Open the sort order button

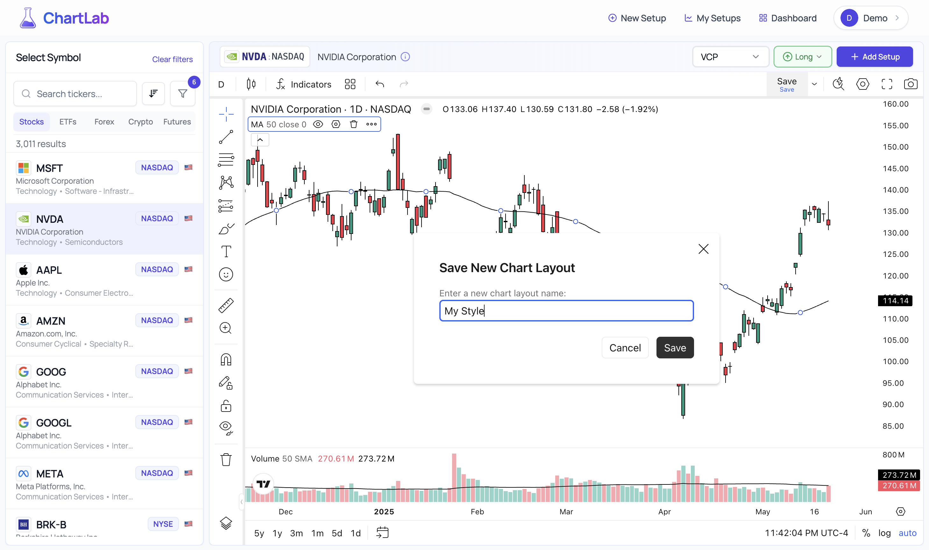[x=153, y=93]
